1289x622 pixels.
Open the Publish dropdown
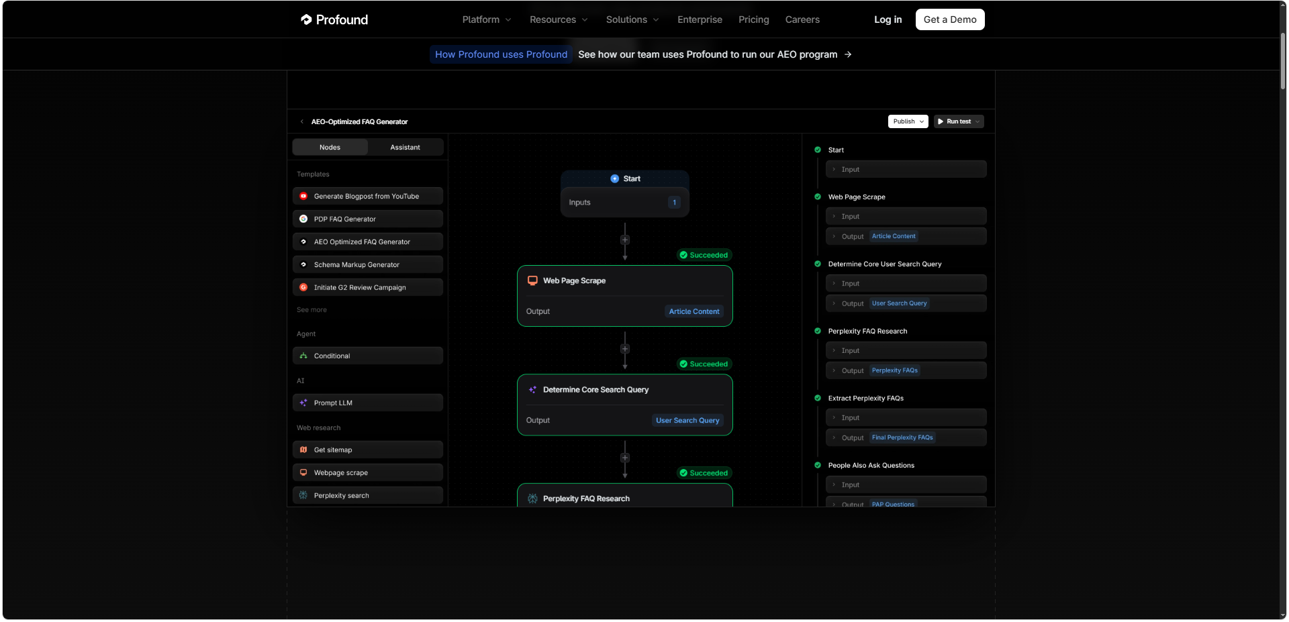pos(908,121)
